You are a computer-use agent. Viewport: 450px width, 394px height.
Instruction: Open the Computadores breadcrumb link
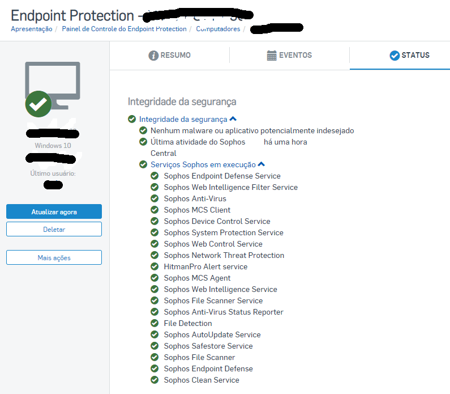218,29
